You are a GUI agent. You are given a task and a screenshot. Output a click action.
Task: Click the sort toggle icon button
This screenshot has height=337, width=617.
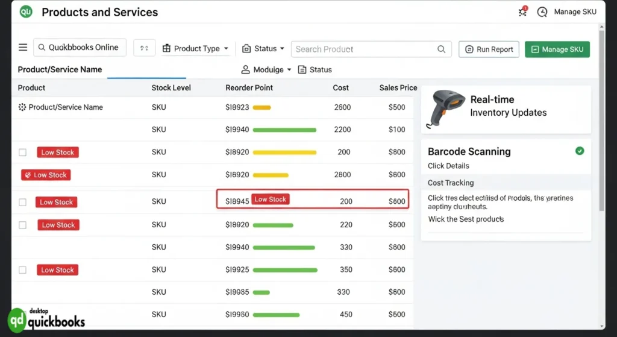[144, 48]
